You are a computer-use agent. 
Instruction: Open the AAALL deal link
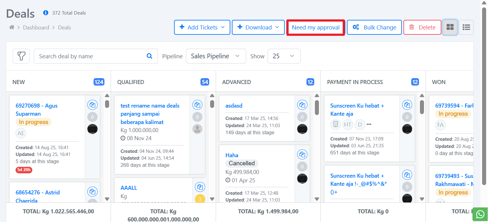pos(129,188)
